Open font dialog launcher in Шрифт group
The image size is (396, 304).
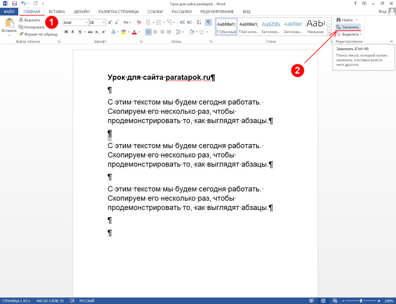click(141, 42)
